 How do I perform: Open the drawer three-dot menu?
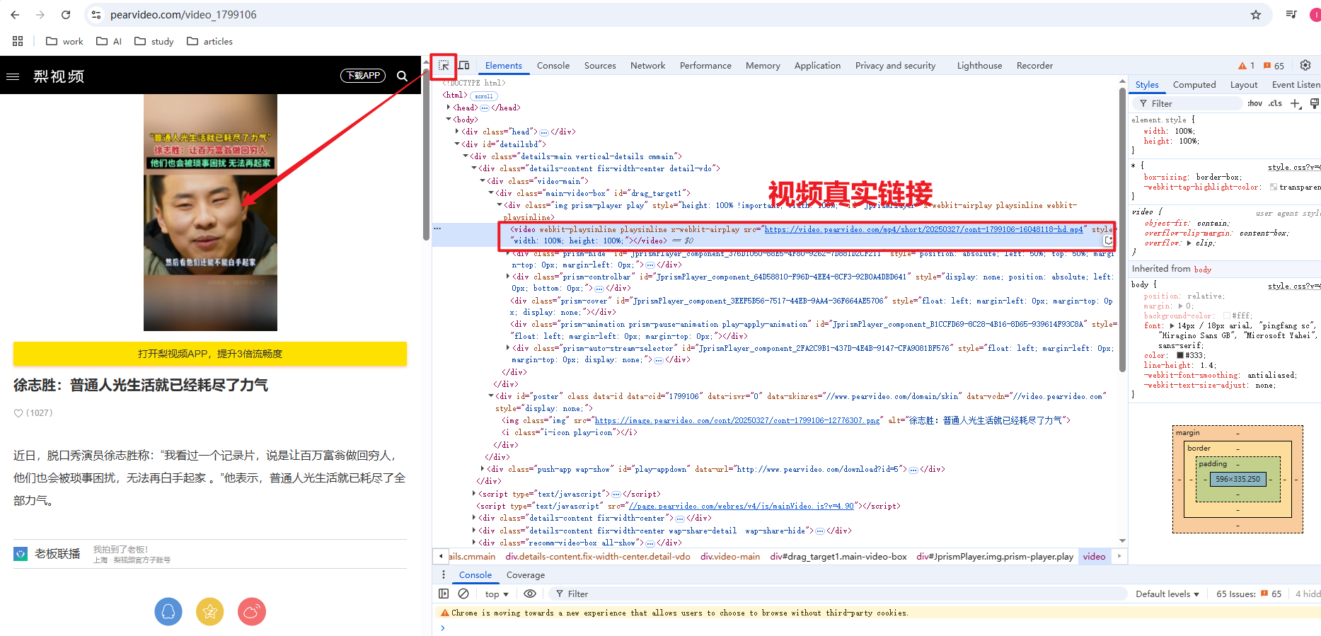(444, 574)
